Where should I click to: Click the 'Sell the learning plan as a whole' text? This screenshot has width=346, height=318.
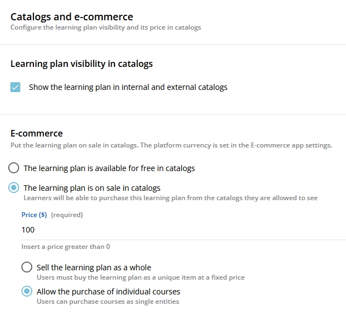tap(94, 268)
